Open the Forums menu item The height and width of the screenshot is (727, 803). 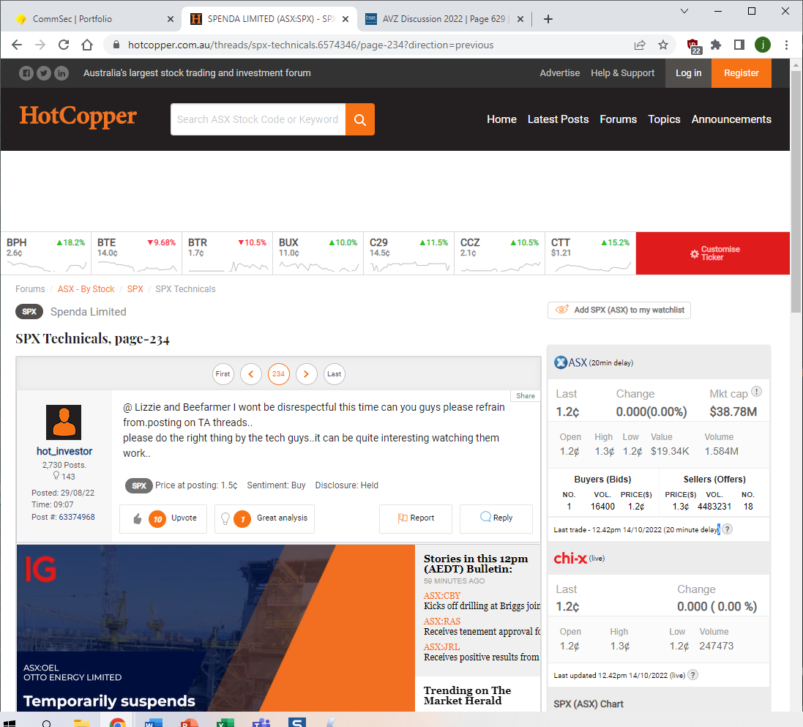(618, 119)
